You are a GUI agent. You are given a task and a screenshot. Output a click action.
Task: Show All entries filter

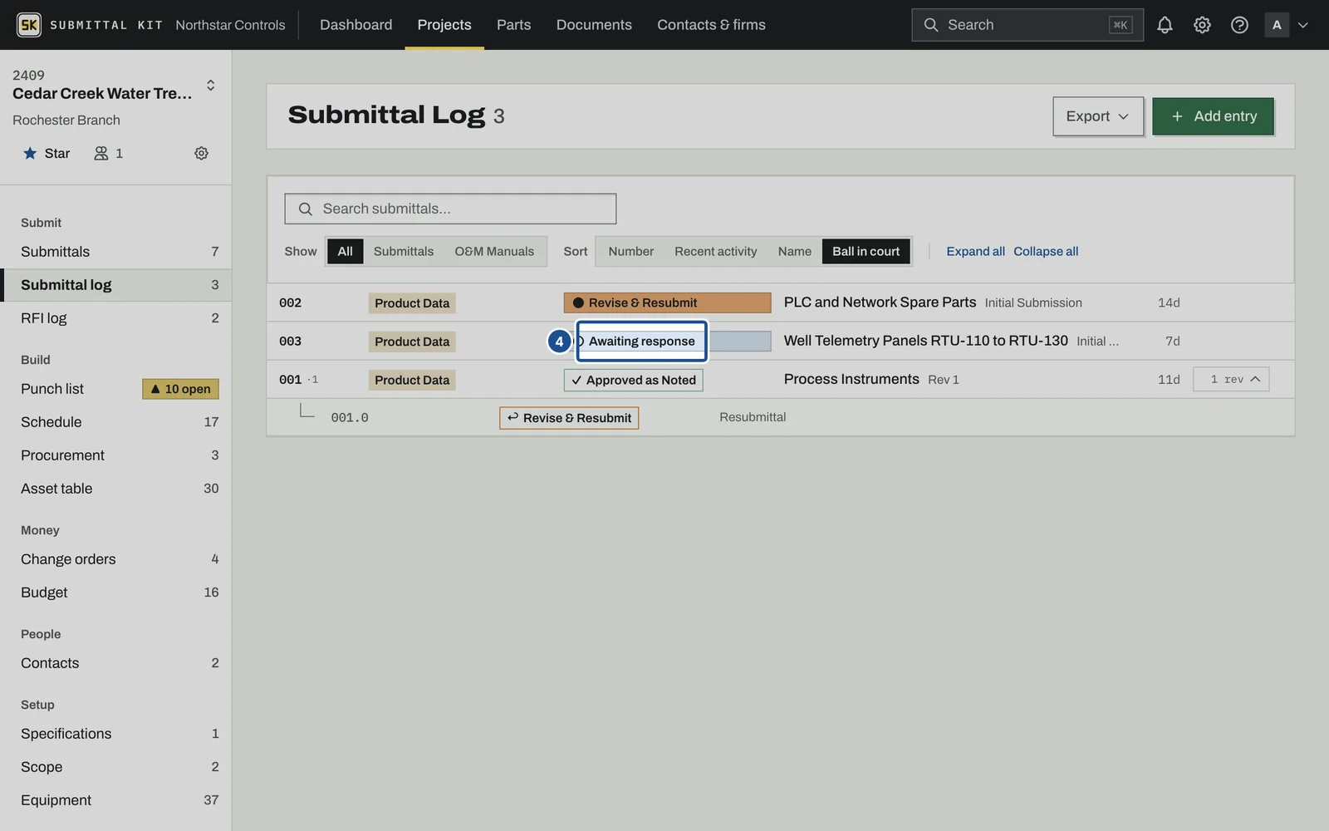tap(345, 251)
